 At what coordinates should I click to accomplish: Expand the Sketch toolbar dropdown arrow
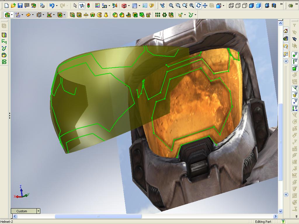pos(22,15)
